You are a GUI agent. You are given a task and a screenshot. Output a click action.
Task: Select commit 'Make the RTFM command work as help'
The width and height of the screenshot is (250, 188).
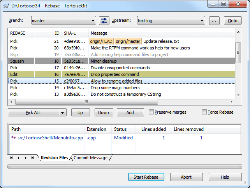click(x=121, y=48)
